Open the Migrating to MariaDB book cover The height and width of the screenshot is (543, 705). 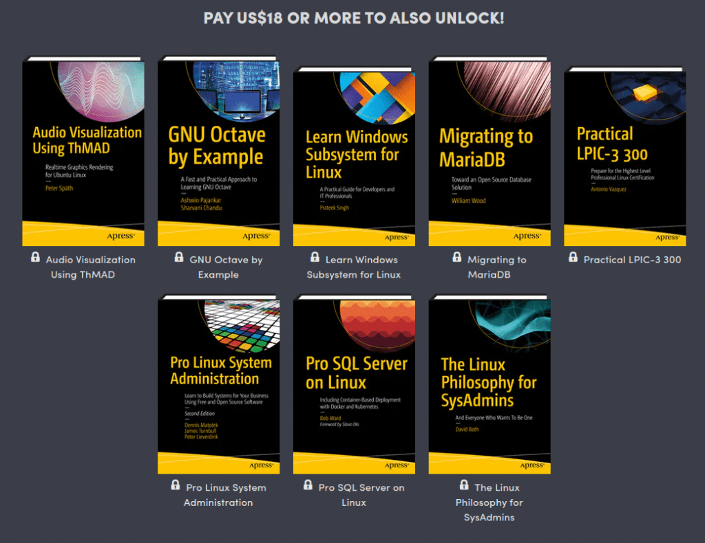click(489, 151)
